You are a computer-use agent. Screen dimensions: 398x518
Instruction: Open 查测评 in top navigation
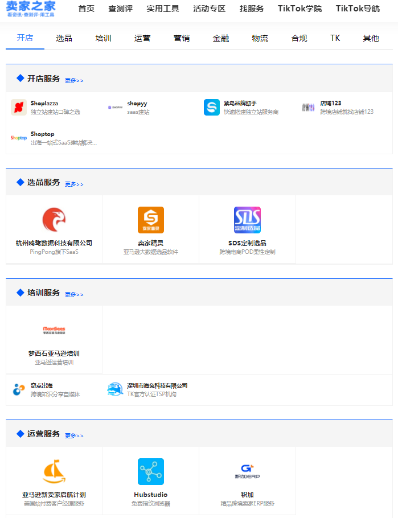(x=121, y=9)
